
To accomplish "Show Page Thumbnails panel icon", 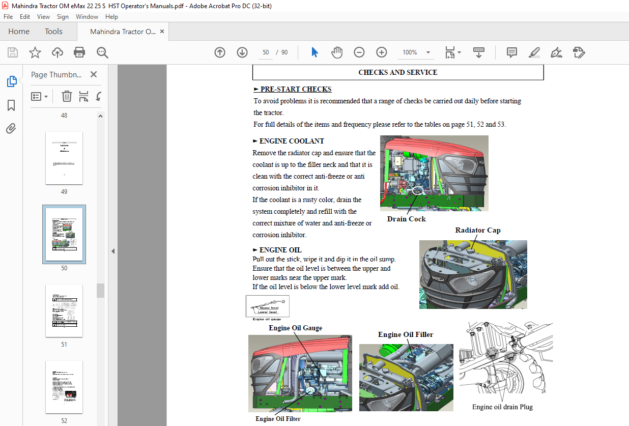I will pos(11,81).
